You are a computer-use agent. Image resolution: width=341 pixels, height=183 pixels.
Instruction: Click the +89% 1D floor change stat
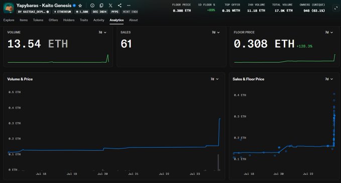(x=206, y=8)
